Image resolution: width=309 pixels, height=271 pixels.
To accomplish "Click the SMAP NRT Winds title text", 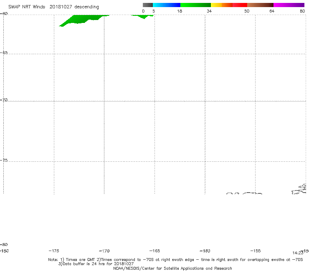I will point(27,7).
